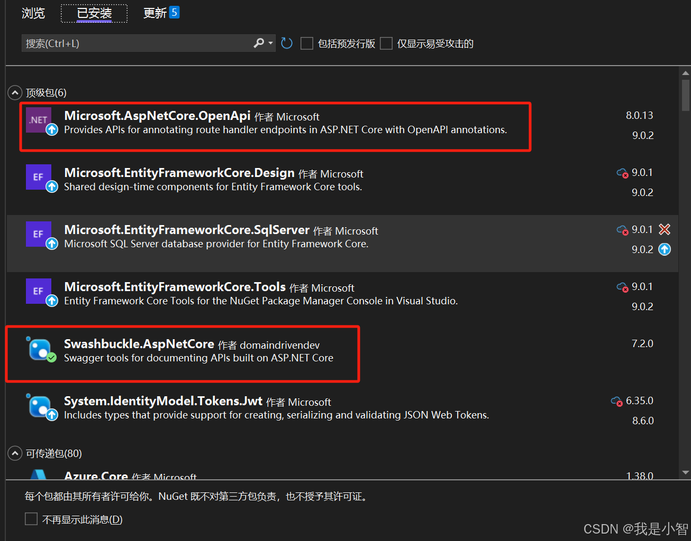Open the 更新 tab

click(x=155, y=13)
